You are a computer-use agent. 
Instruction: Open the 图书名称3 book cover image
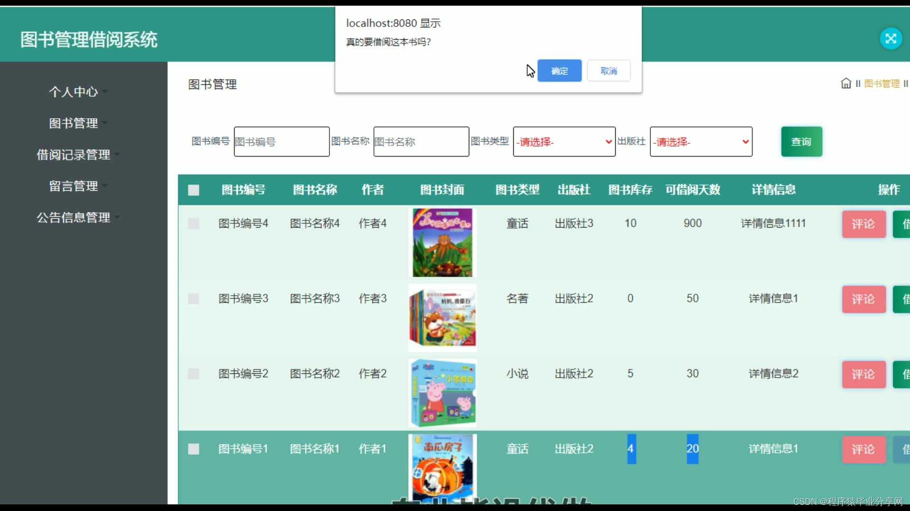[x=442, y=317]
